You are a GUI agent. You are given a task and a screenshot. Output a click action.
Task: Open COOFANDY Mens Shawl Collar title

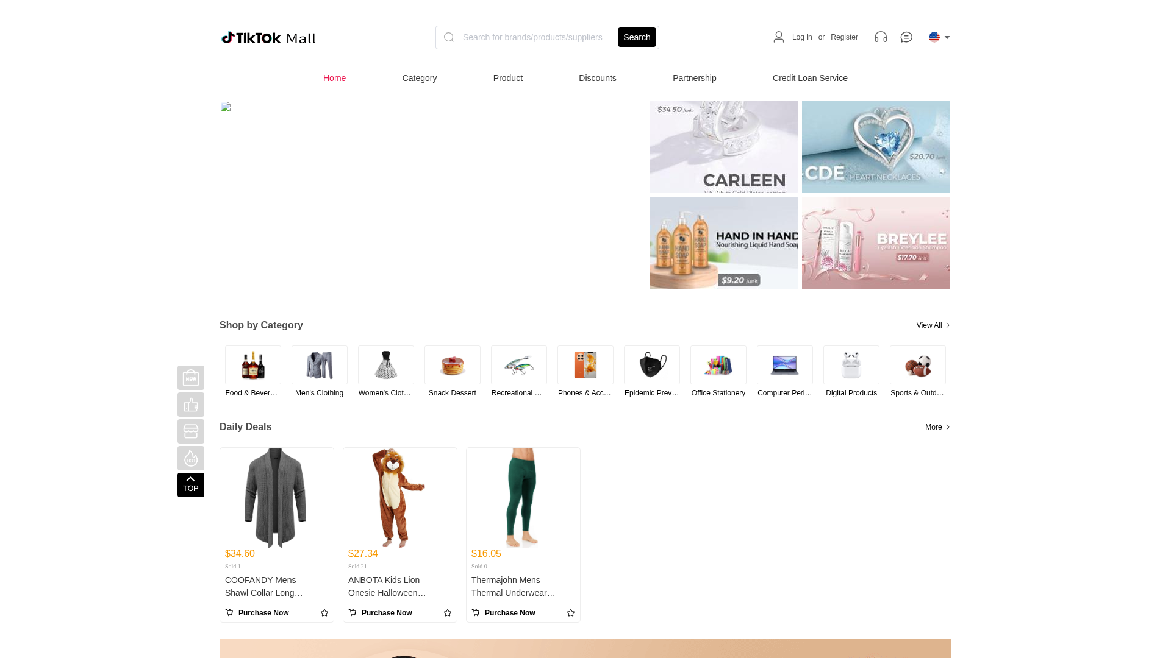264,587
